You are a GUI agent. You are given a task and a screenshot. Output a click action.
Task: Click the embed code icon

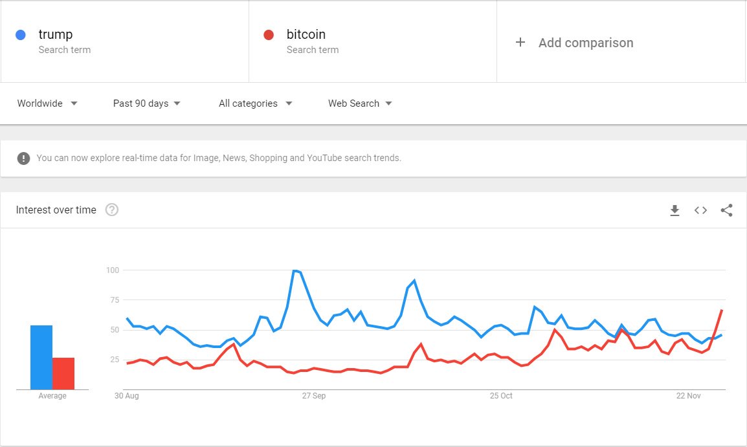tap(700, 210)
